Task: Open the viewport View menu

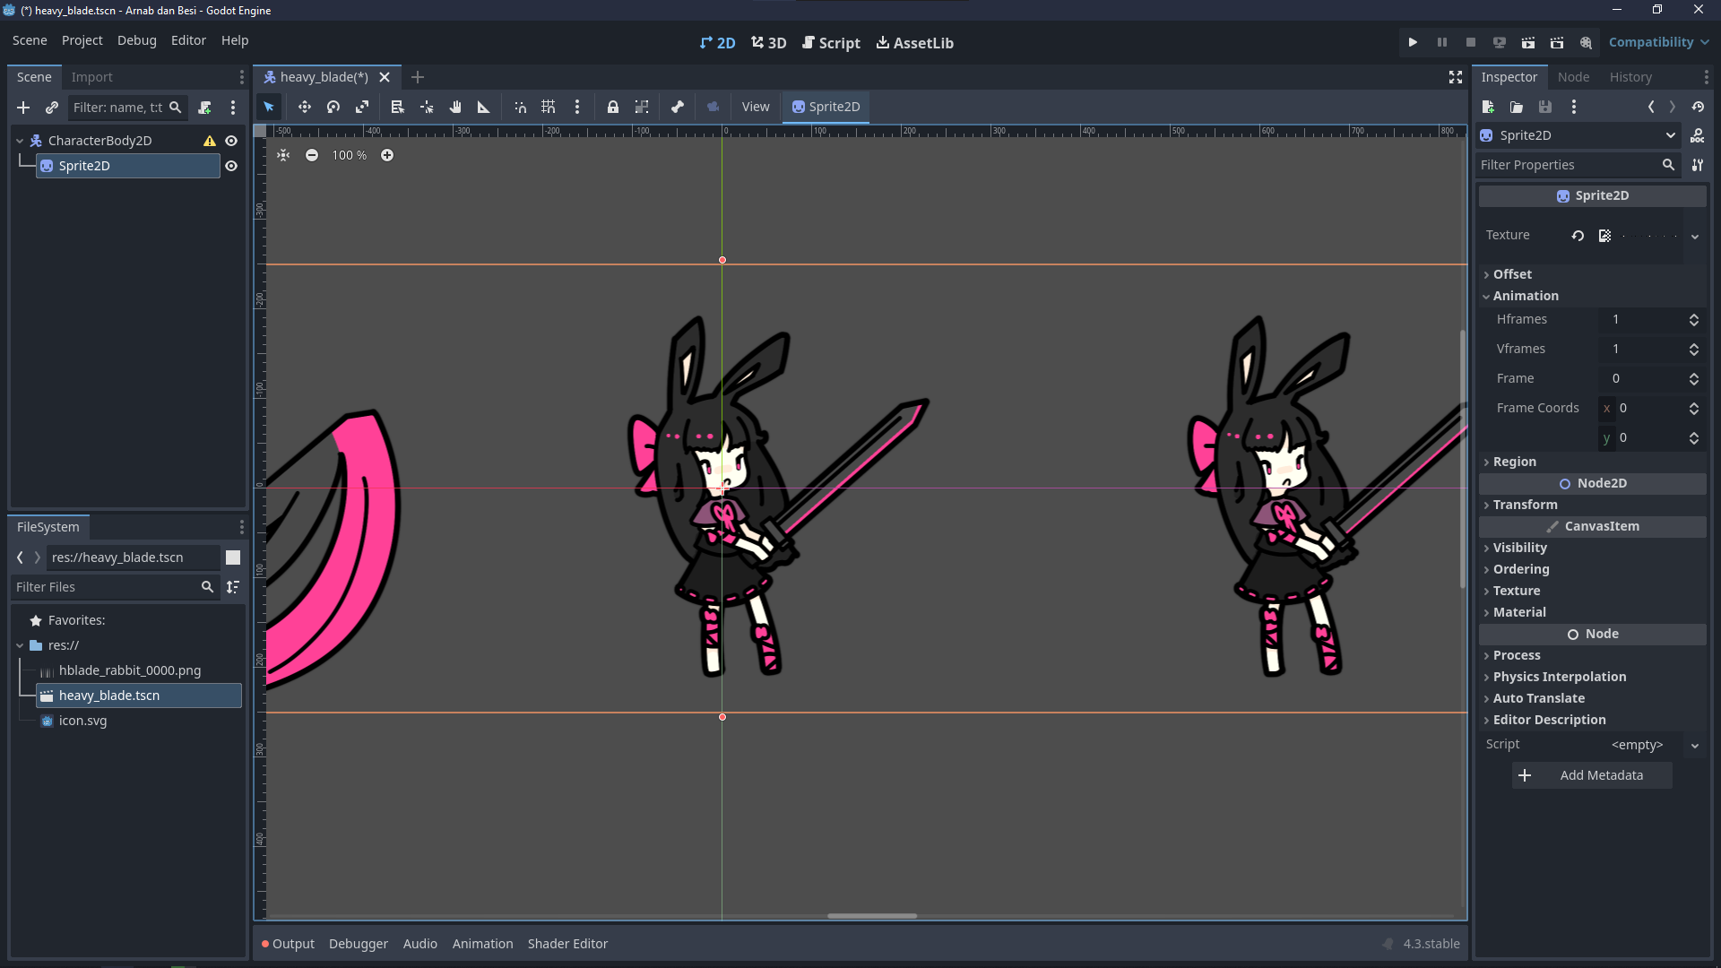Action: point(756,107)
